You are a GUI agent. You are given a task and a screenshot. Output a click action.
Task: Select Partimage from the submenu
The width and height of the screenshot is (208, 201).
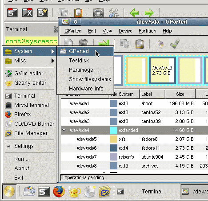85,70
